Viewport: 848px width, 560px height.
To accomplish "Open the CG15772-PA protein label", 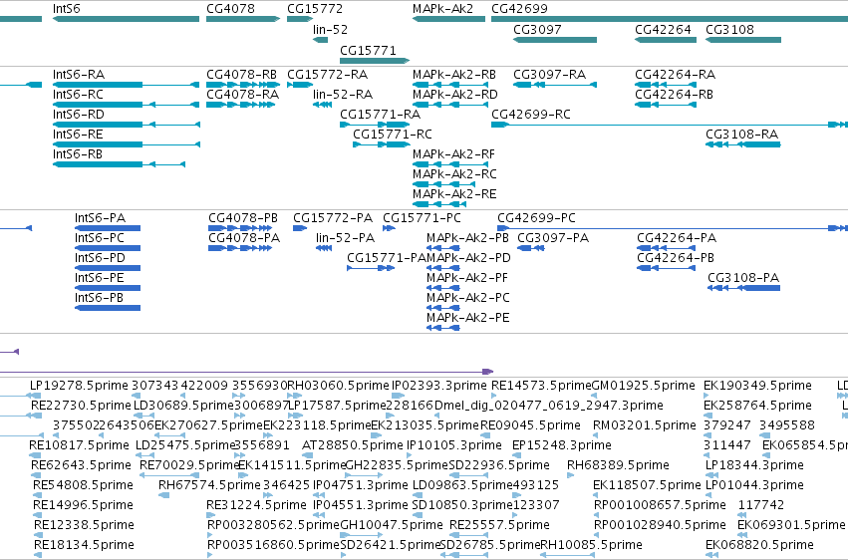I will click(333, 218).
